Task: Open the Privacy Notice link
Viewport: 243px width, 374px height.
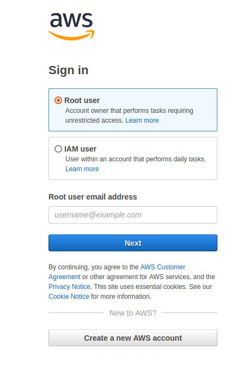Action: (69, 287)
